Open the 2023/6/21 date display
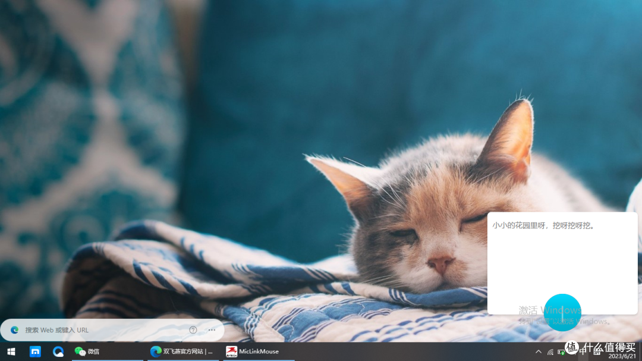 pos(622,356)
